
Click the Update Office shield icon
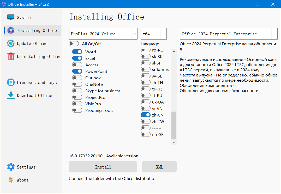[x=11, y=43]
